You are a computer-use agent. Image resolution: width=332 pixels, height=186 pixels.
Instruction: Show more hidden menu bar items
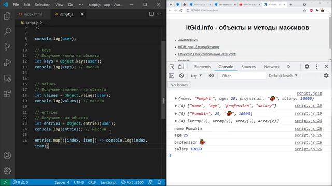81,5
